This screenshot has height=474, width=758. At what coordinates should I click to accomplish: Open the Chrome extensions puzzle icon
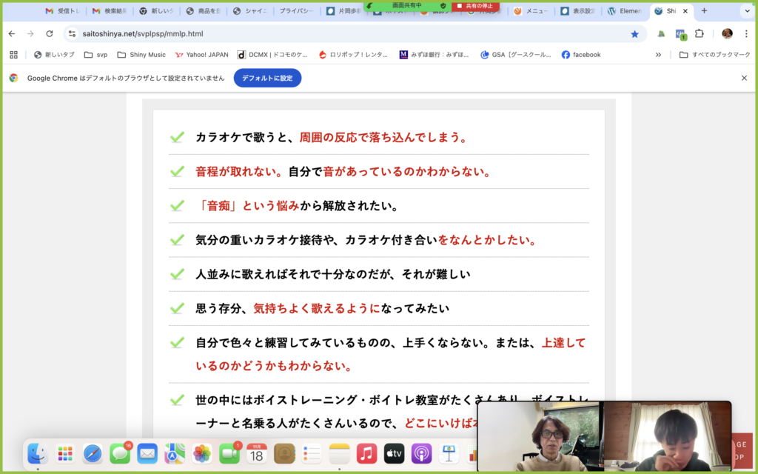[699, 34]
